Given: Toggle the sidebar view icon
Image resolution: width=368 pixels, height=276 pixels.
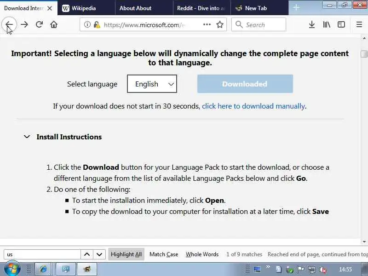Looking at the screenshot, I should [341, 24].
